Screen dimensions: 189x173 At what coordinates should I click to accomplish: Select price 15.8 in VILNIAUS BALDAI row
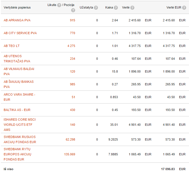point(115,71)
